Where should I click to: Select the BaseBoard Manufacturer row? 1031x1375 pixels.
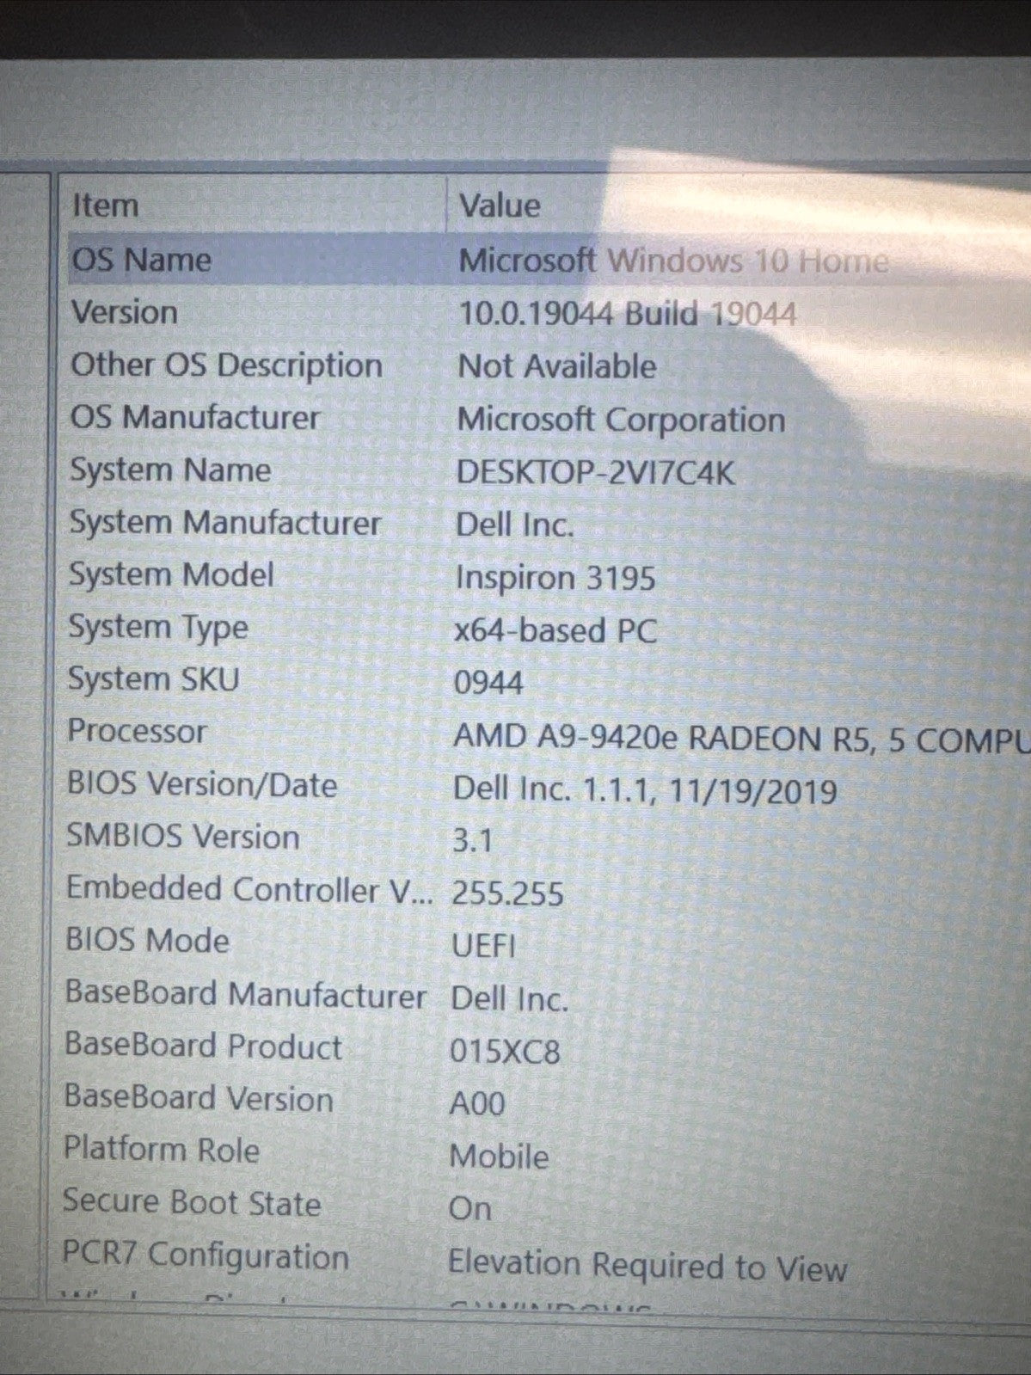(245, 994)
